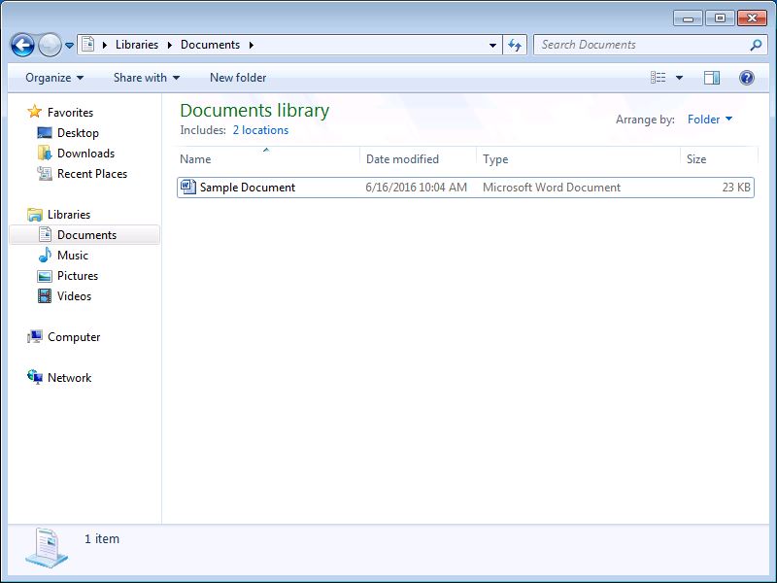Open the previous locations dropdown in the address bar
777x583 pixels.
click(x=492, y=45)
